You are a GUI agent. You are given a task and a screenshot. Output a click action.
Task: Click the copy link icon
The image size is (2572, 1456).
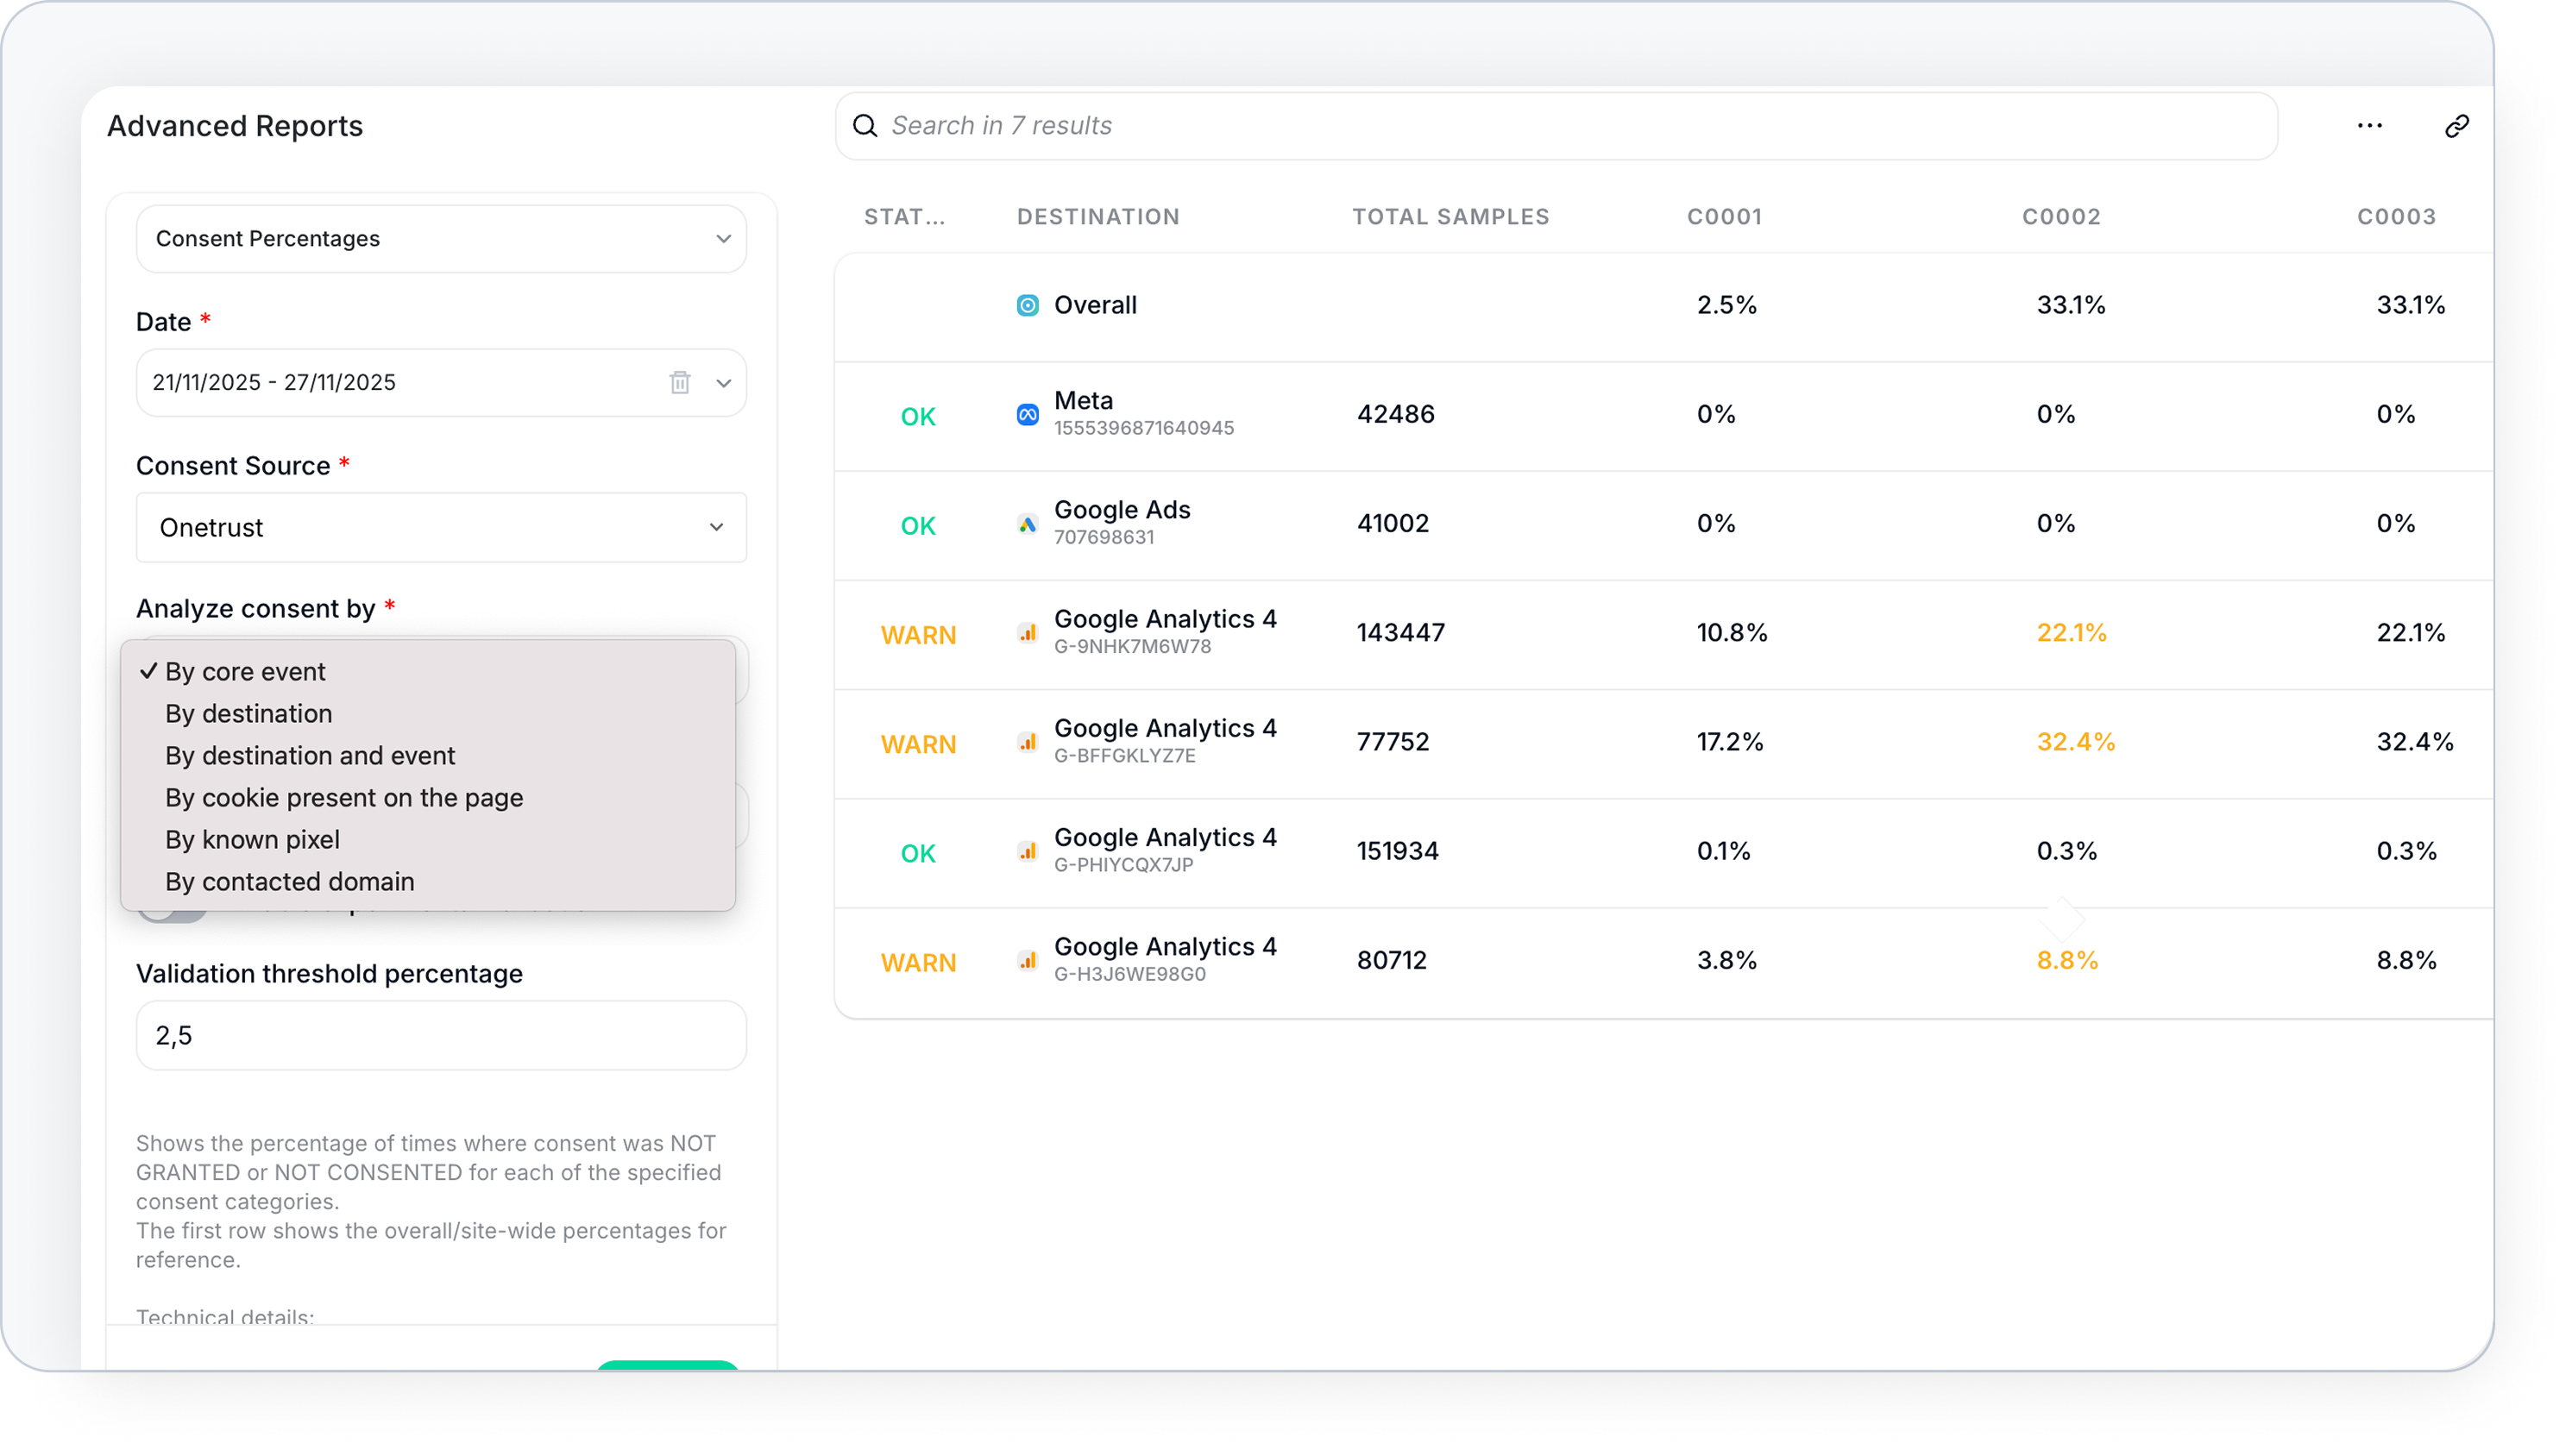point(2456,126)
